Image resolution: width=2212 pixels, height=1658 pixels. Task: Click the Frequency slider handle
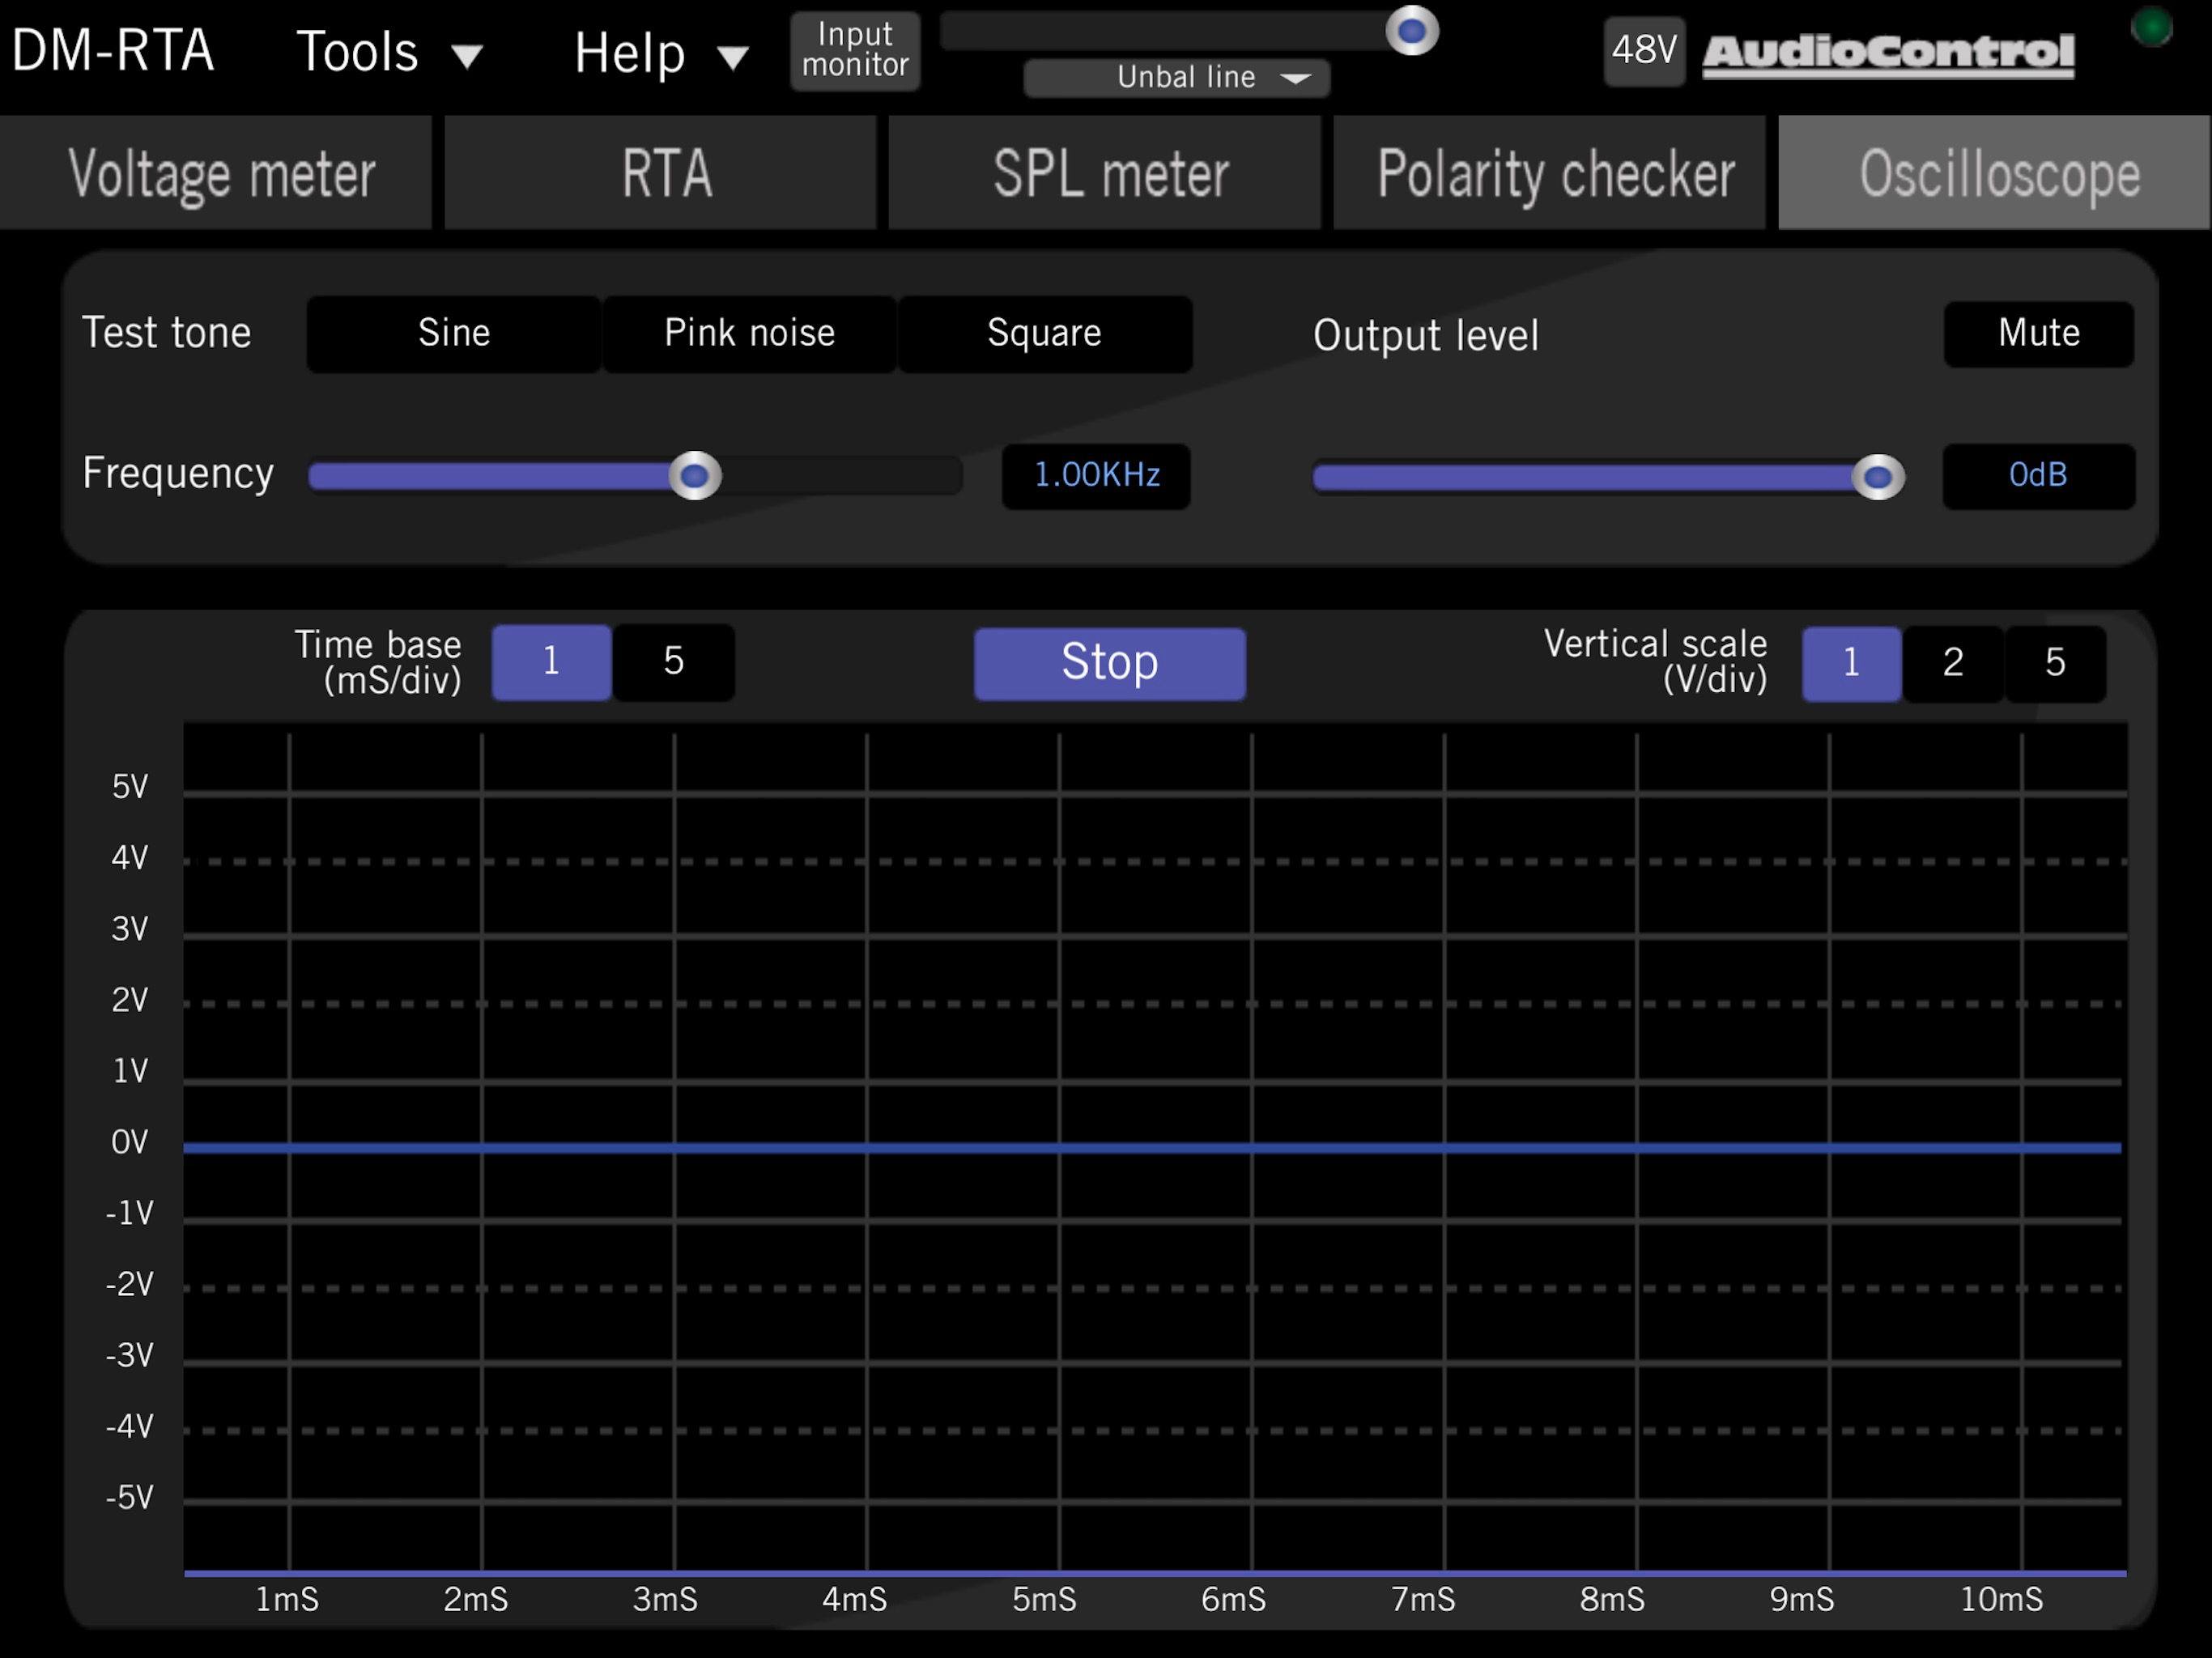pos(695,475)
